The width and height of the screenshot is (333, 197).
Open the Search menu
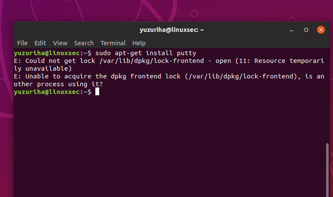tap(84, 43)
